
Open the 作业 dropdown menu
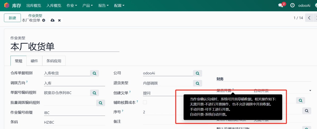pos(72,5)
